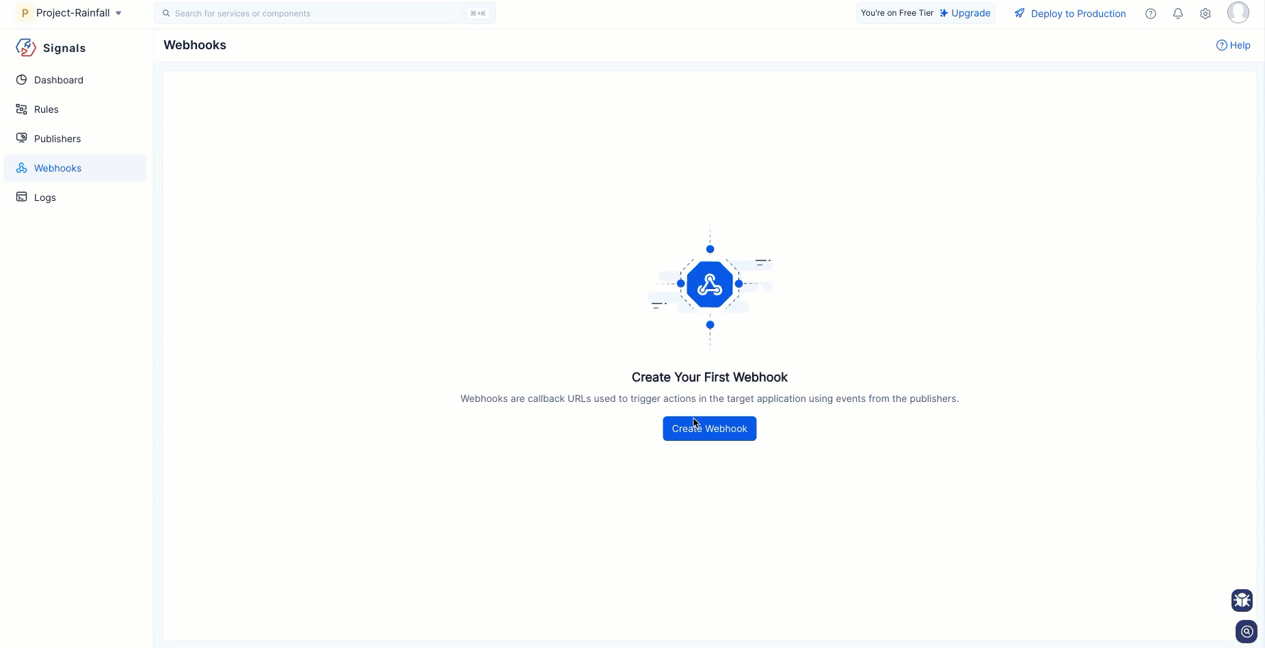Screen dimensions: 1265x648
Task: Select Webhooks in the sidebar
Action: 58,168
